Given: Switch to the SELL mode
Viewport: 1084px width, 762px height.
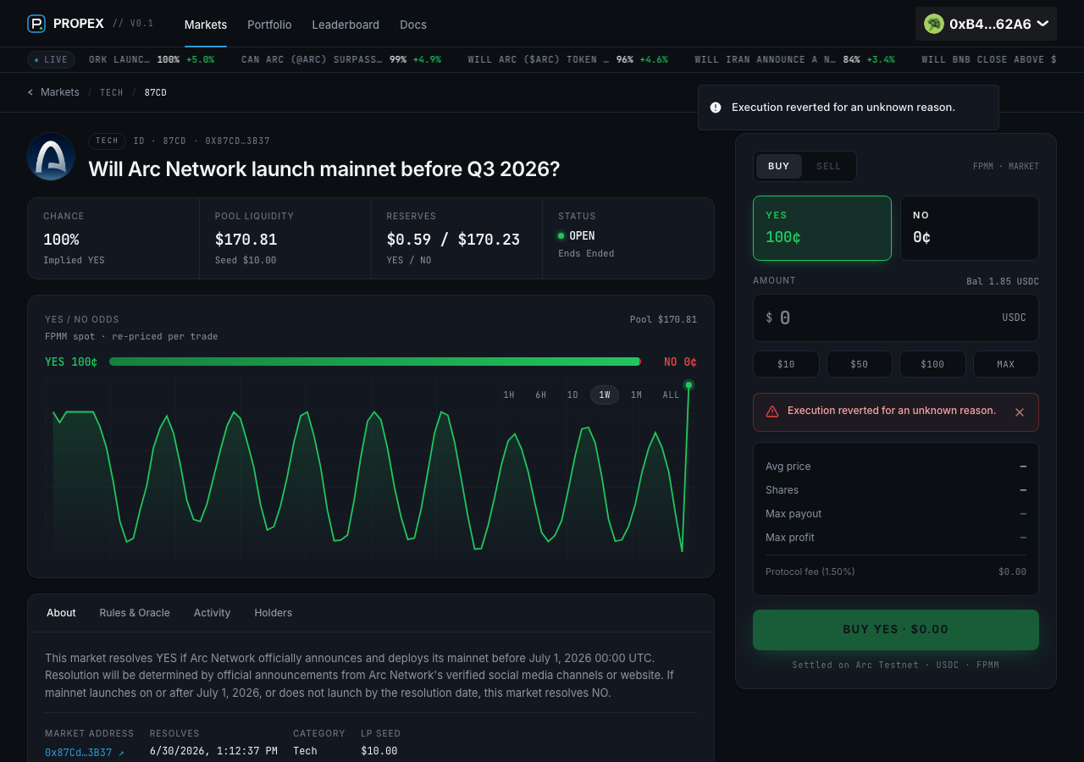Looking at the screenshot, I should [x=828, y=166].
